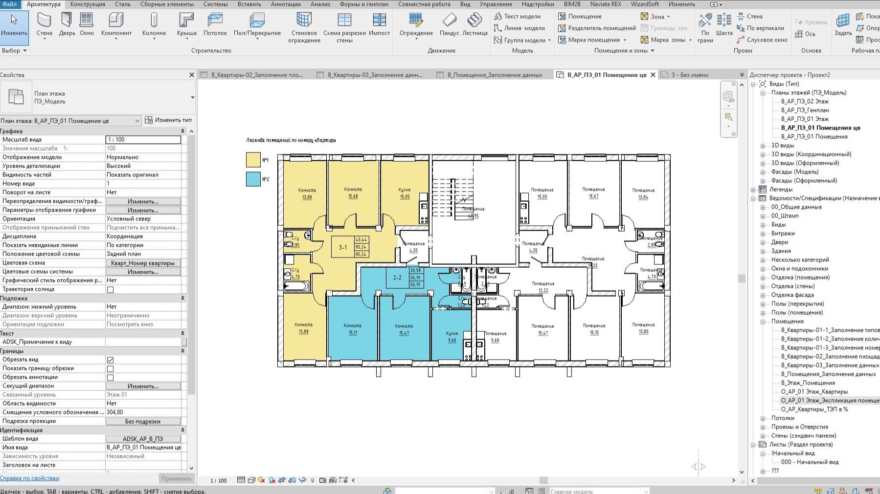Select the Шахта shaft opening tool
880x494 pixels.
pyautogui.click(x=724, y=24)
